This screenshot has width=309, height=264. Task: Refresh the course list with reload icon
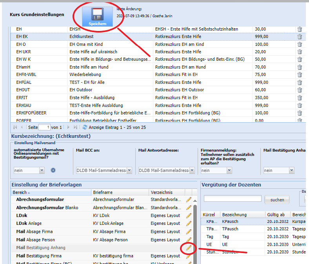click(85, 127)
